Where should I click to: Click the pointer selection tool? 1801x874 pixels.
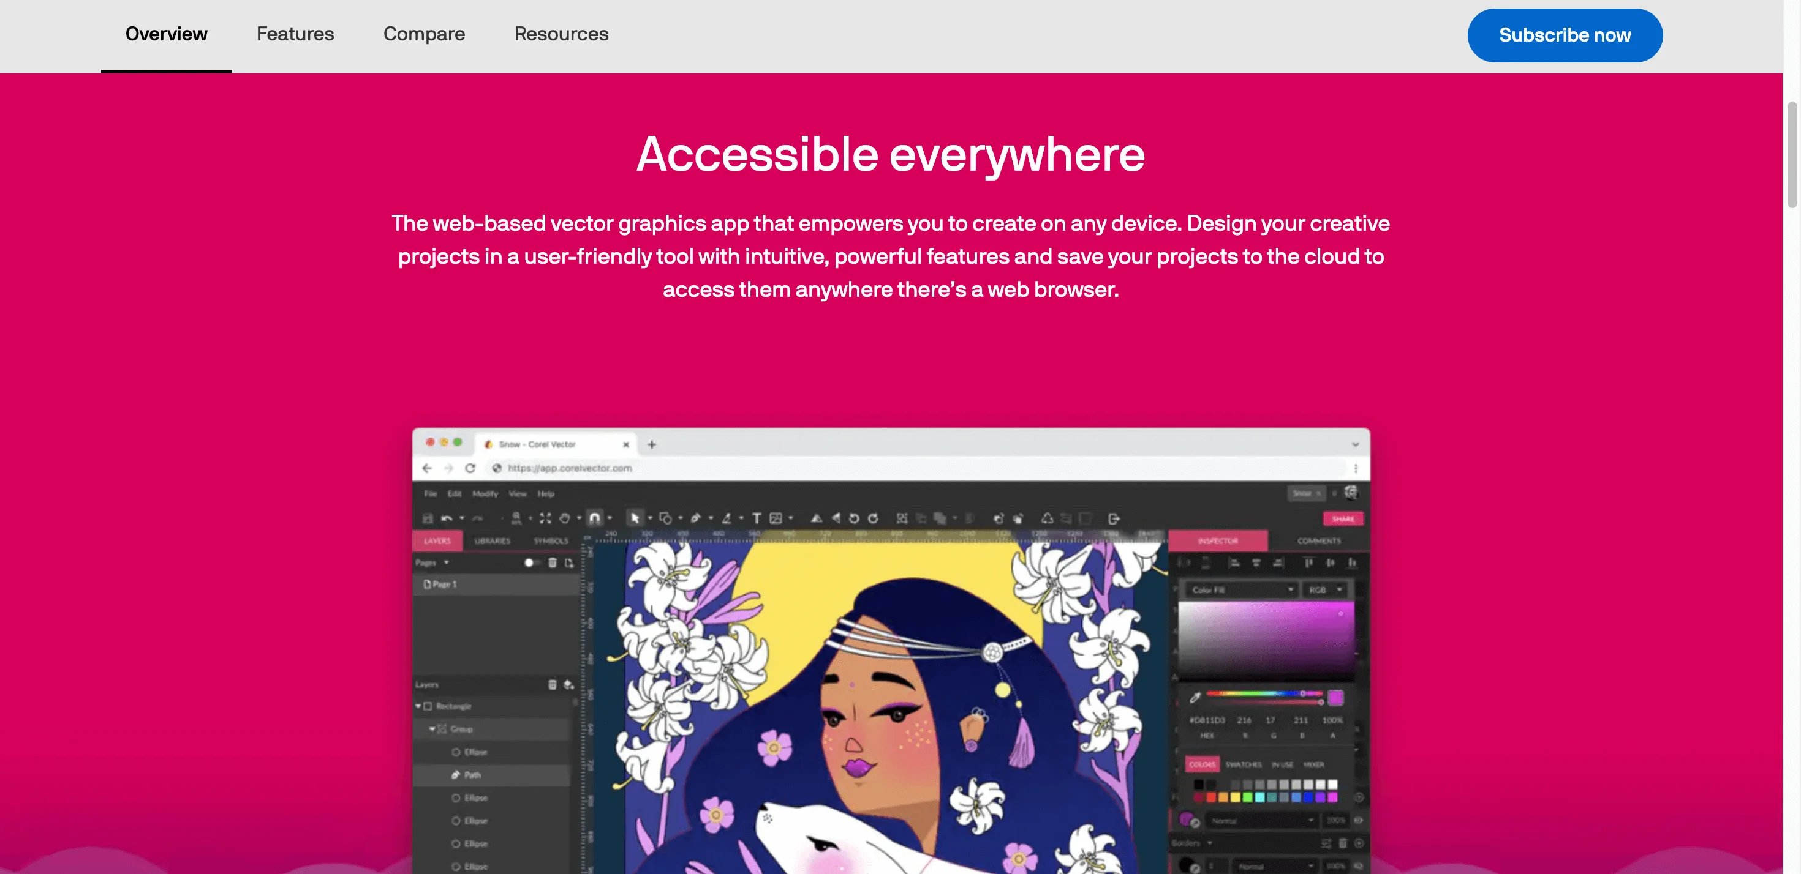click(x=634, y=518)
